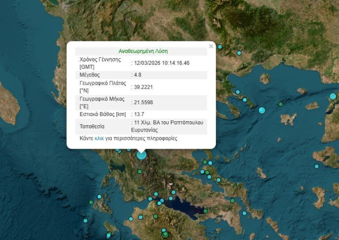This screenshot has width=339, height=240.
Task: Close the earthquake information popup
Action: [x=211, y=46]
